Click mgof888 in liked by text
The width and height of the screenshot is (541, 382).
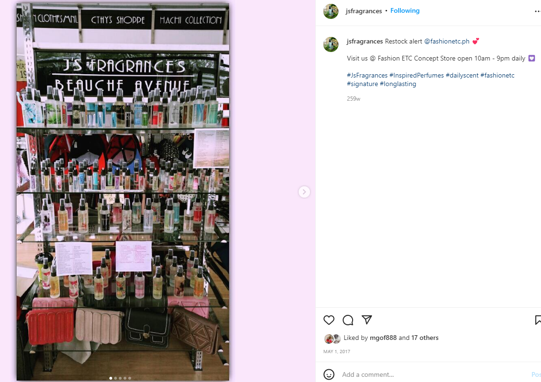click(x=383, y=338)
